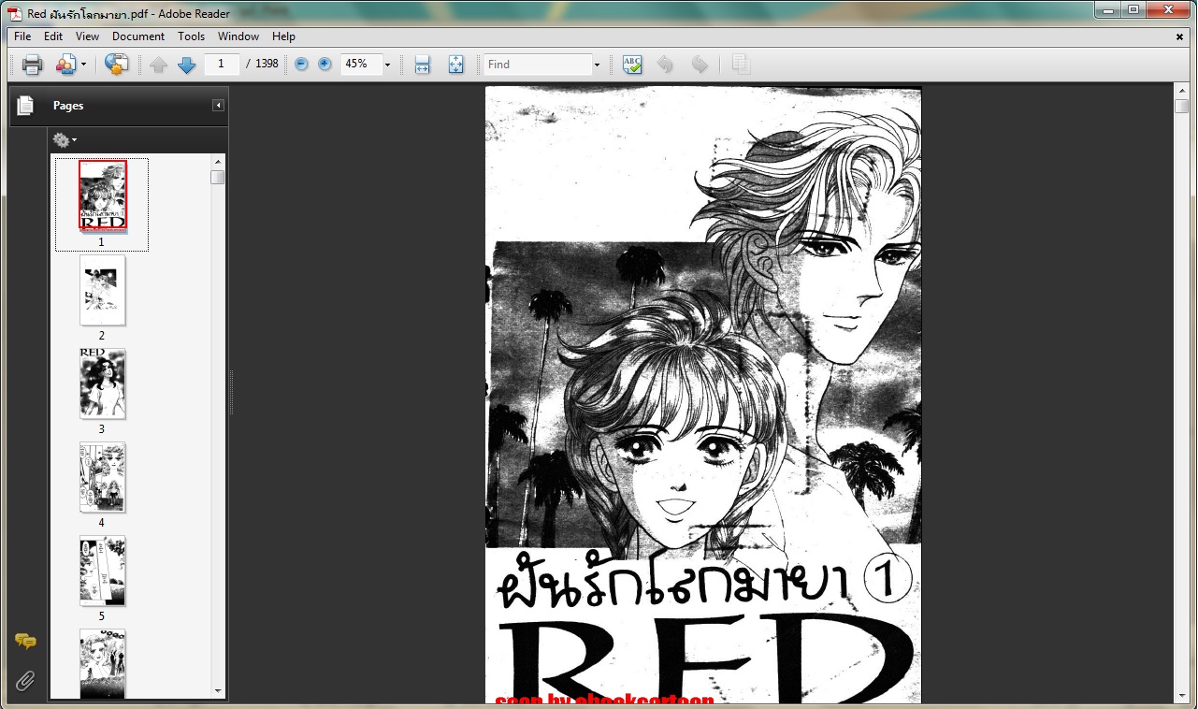Open the dropdown arrow beside Create PDF icon
The height and width of the screenshot is (709, 1198).
pyautogui.click(x=83, y=65)
